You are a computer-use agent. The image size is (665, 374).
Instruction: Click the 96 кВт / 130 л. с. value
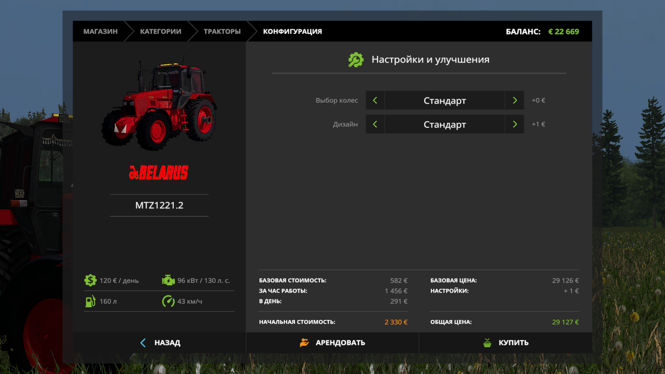click(203, 280)
